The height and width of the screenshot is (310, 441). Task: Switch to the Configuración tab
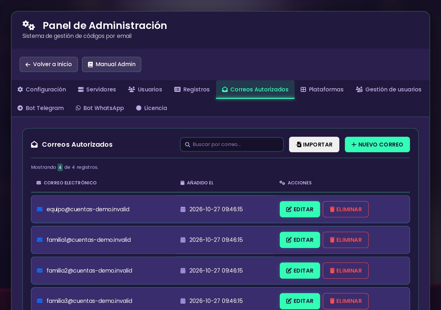(42, 90)
